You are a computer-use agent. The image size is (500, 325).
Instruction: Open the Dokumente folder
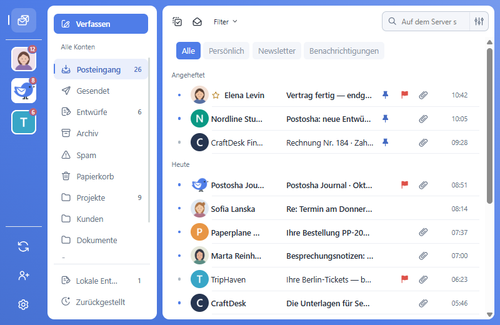tap(101, 240)
